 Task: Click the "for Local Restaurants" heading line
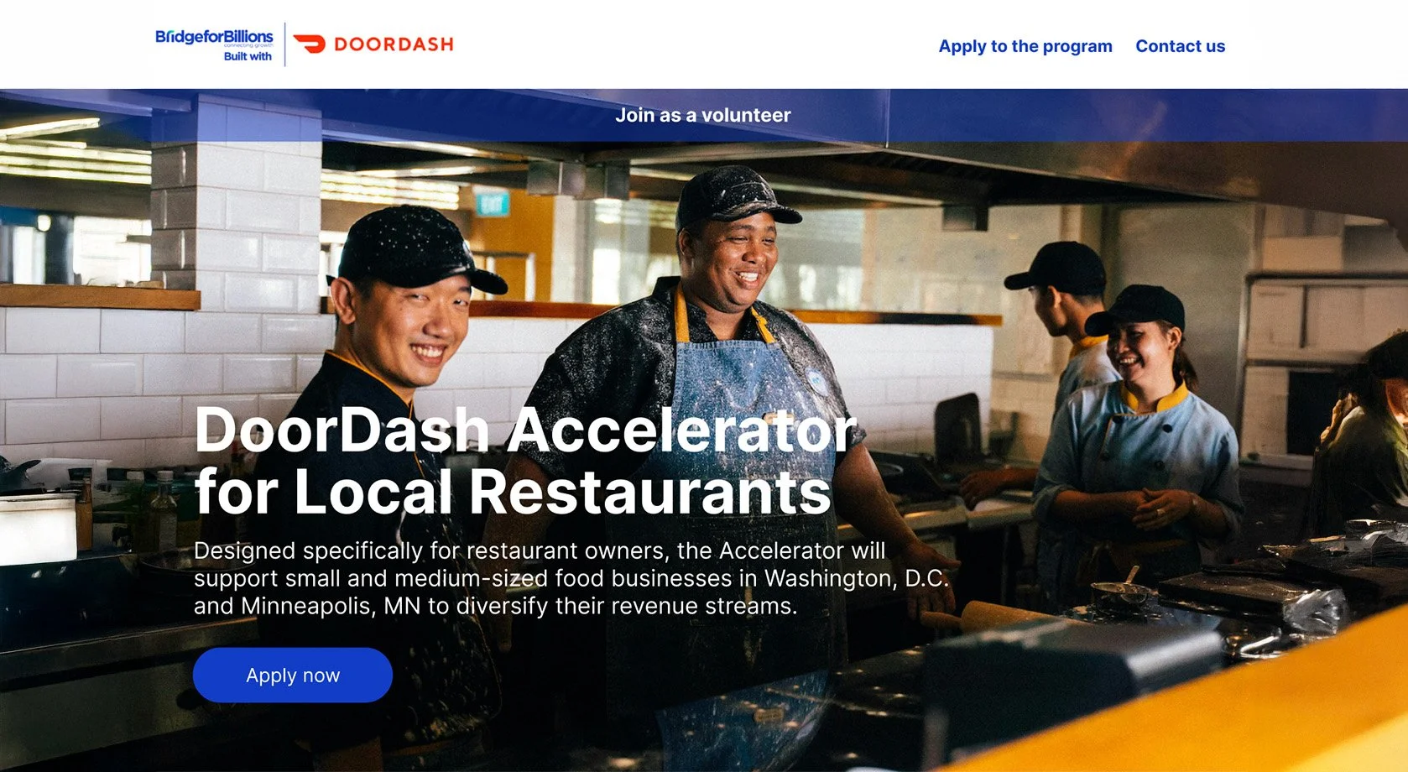point(513,492)
